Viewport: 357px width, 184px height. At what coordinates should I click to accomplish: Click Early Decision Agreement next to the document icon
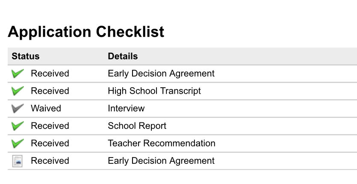[x=161, y=161]
